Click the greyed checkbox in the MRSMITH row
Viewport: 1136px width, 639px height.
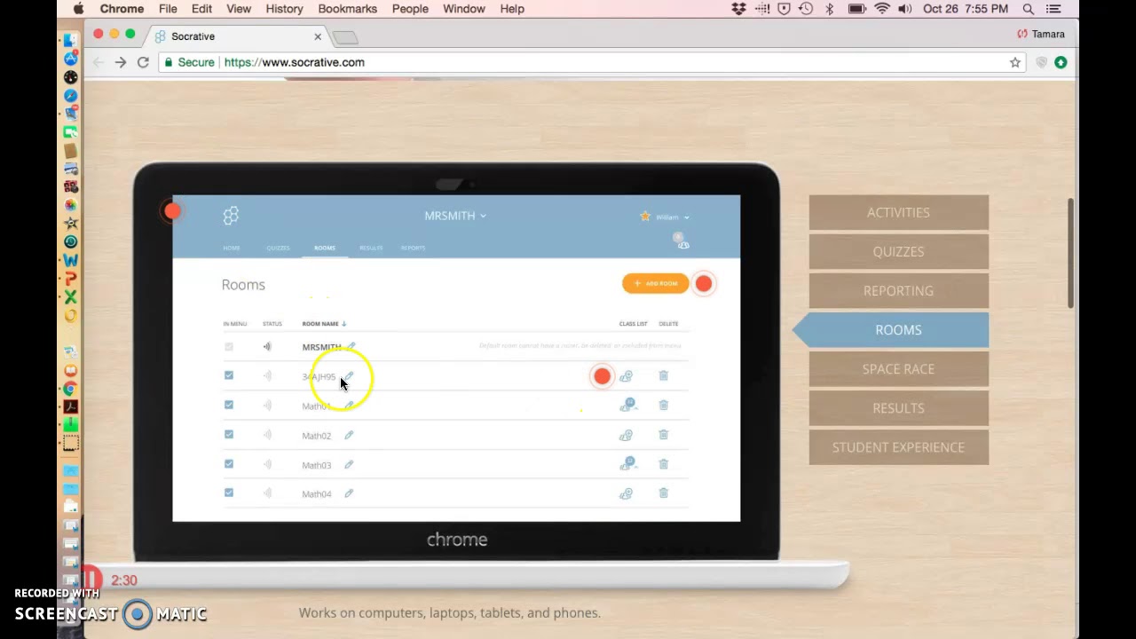point(229,347)
